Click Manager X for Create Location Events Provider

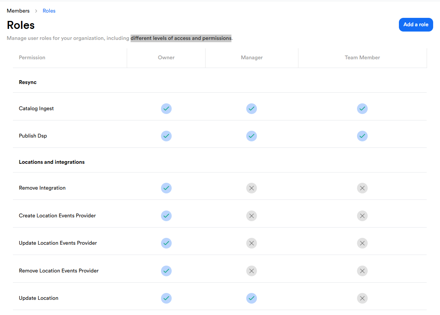pyautogui.click(x=251, y=216)
